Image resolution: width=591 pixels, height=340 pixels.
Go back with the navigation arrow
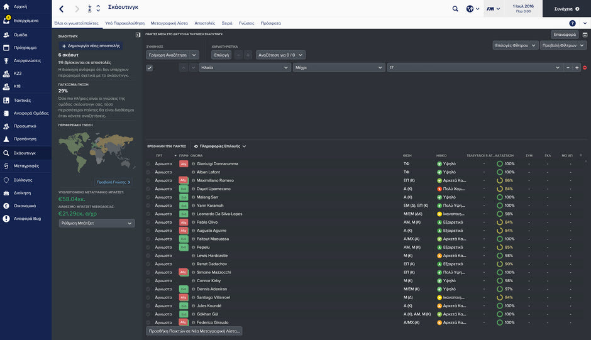pos(61,9)
